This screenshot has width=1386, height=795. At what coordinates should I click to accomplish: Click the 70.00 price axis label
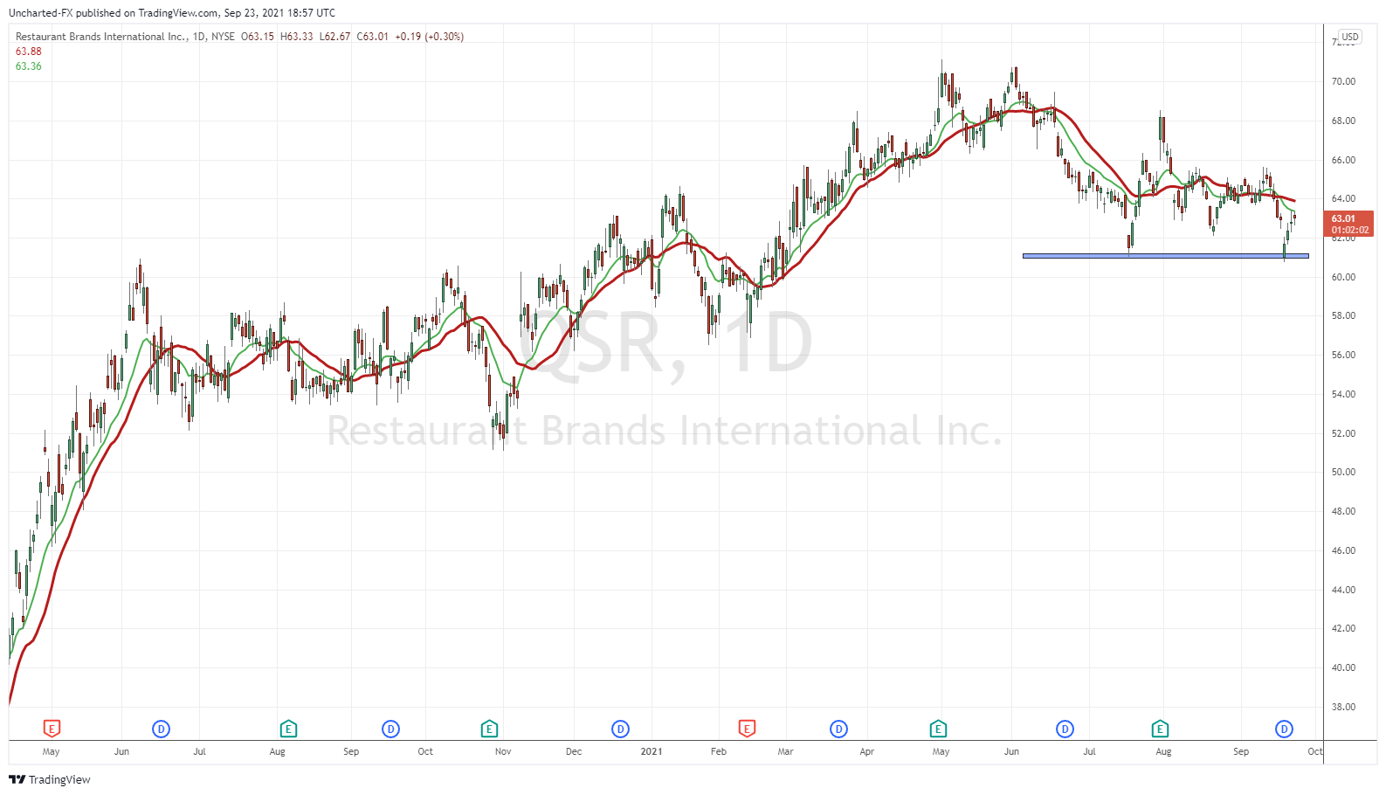coord(1343,81)
